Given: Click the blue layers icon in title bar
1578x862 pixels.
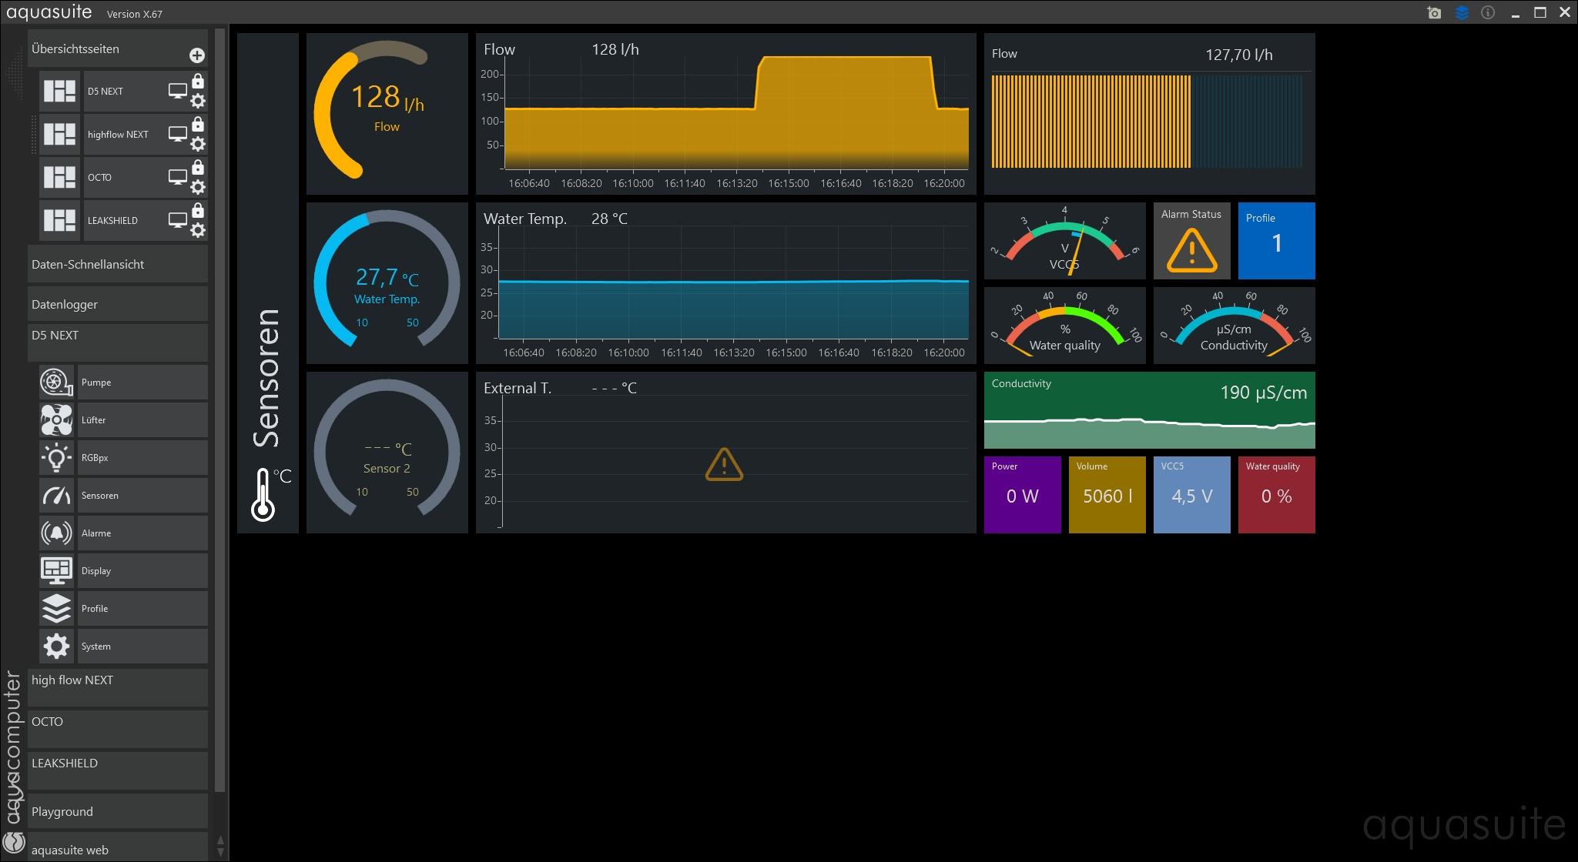Looking at the screenshot, I should click(1462, 13).
